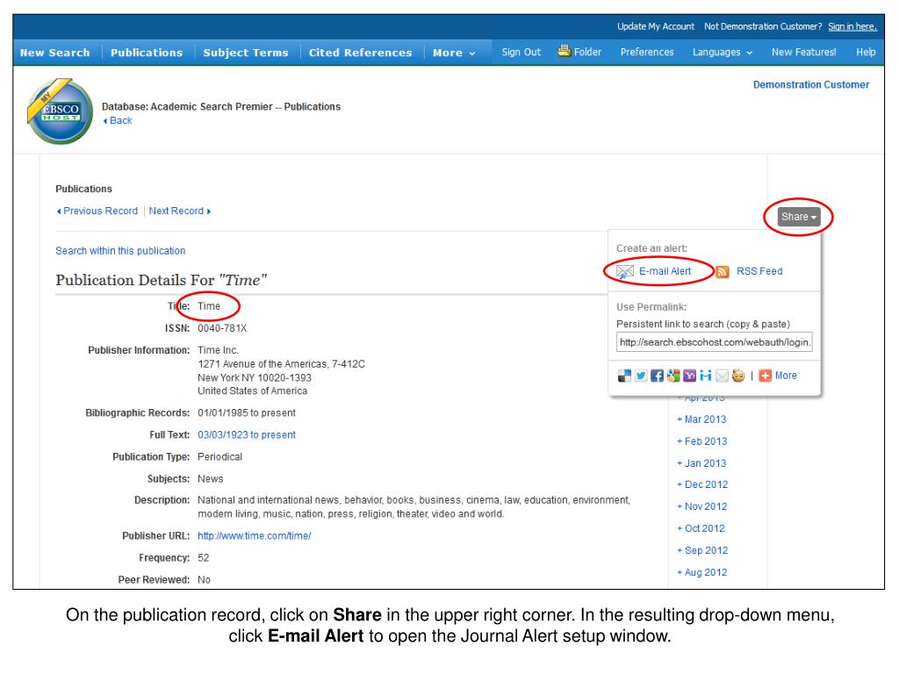Viewport: 899px width, 674px height.
Task: Go Back to previous page
Action: [x=120, y=121]
